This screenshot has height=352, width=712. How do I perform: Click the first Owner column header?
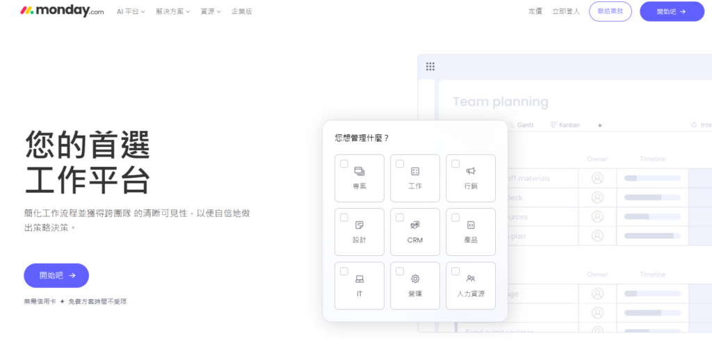(597, 159)
